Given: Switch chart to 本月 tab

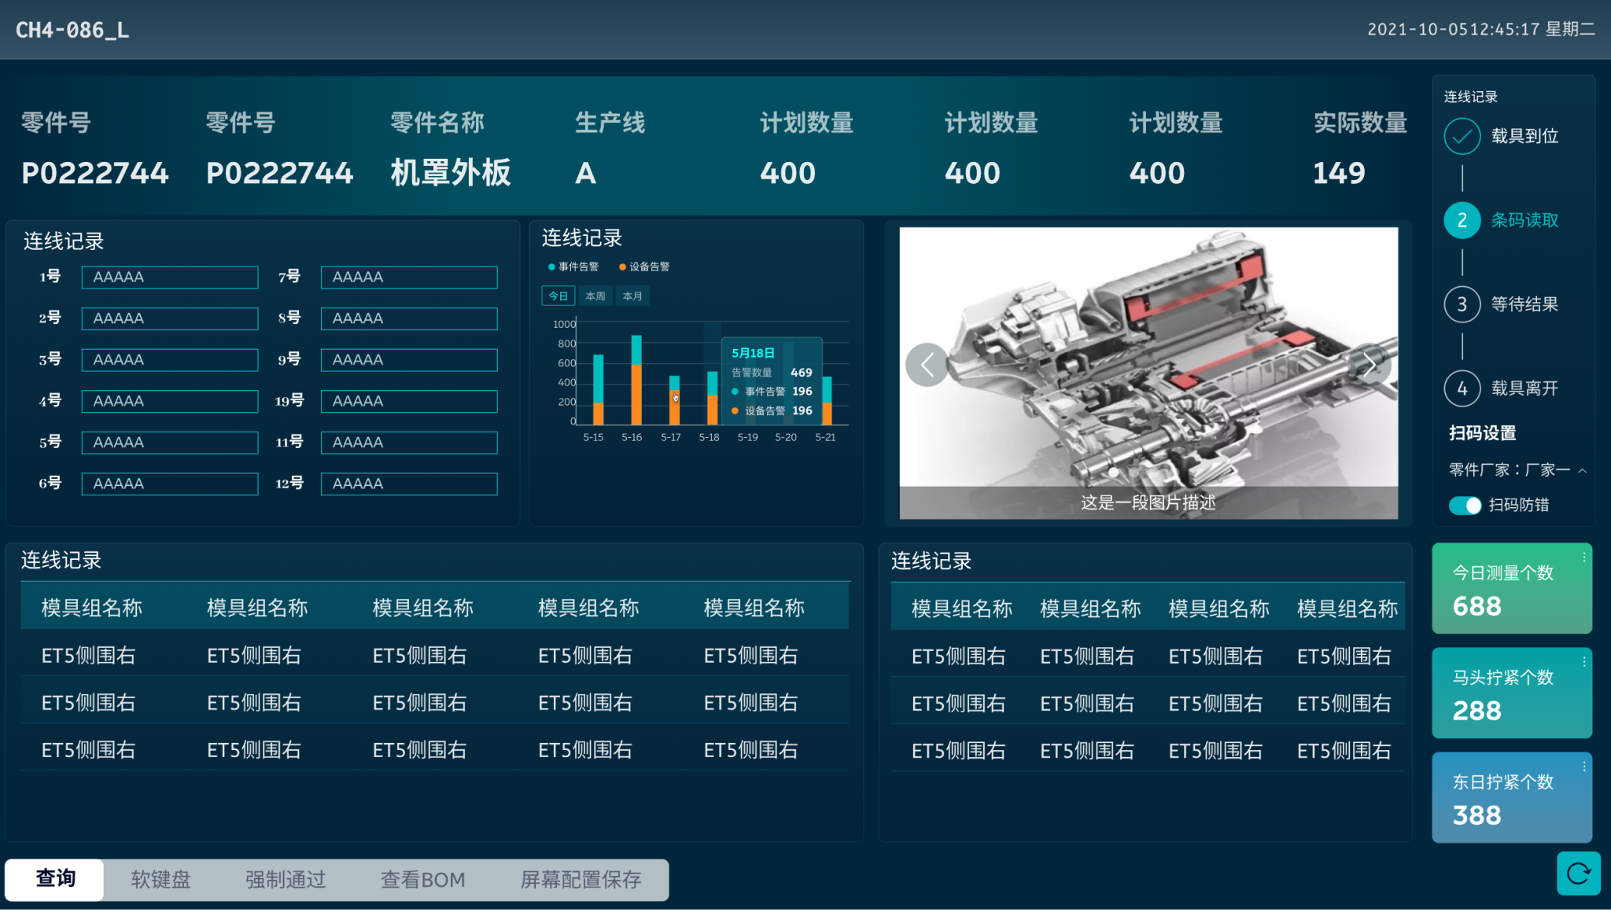Looking at the screenshot, I should coord(632,296).
